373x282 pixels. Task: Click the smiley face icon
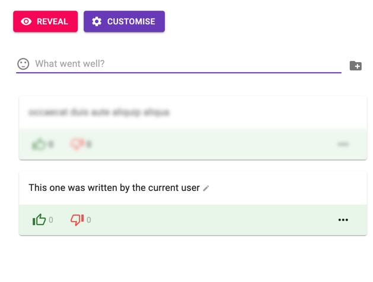(23, 64)
